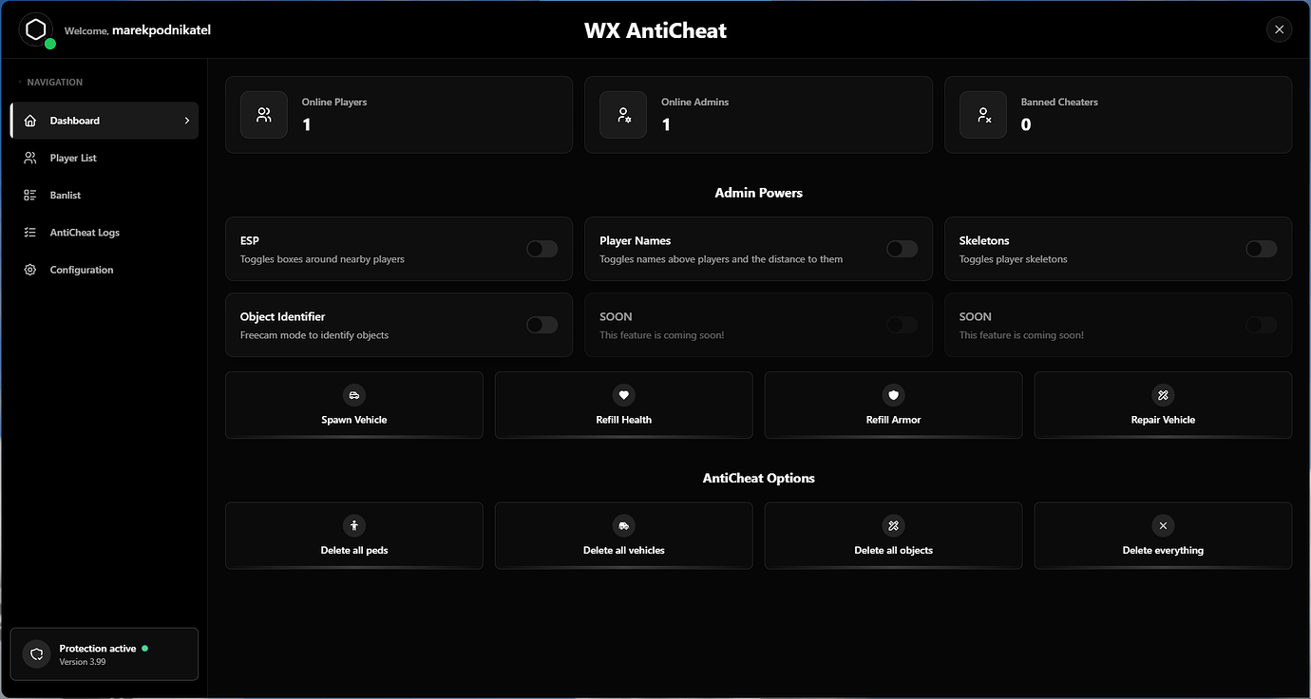Switch to the Banlist page
This screenshot has width=1311, height=699.
pyautogui.click(x=65, y=195)
